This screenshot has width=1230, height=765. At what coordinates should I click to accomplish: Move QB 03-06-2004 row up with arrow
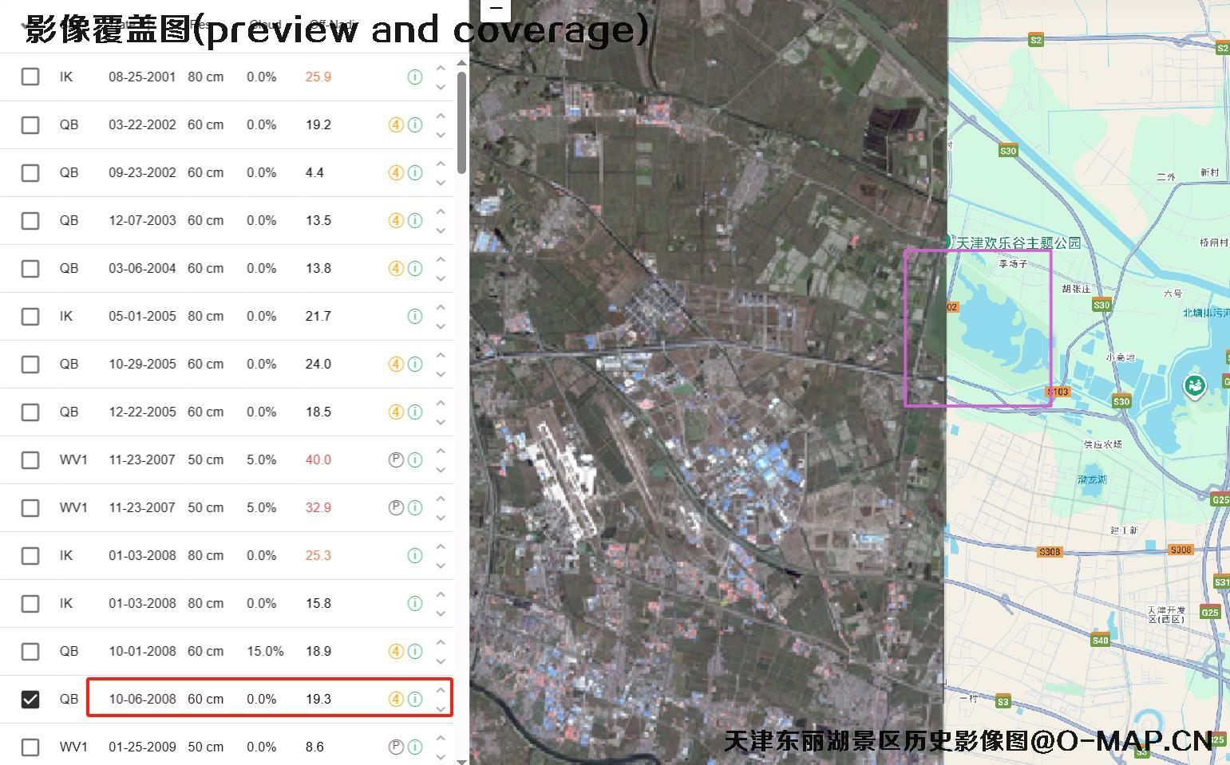coord(441,260)
